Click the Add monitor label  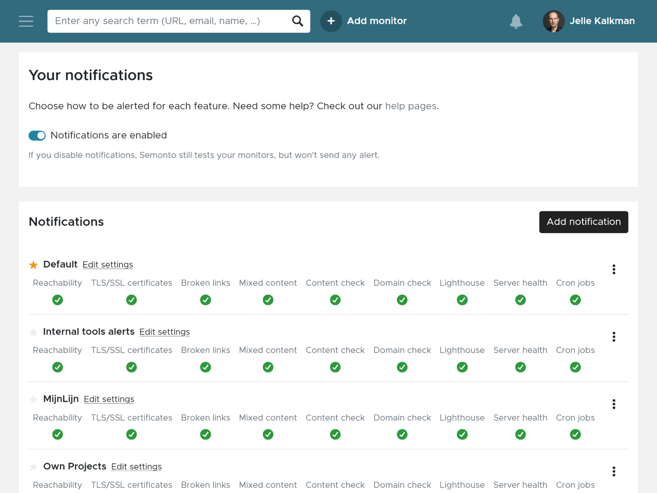coord(377,21)
